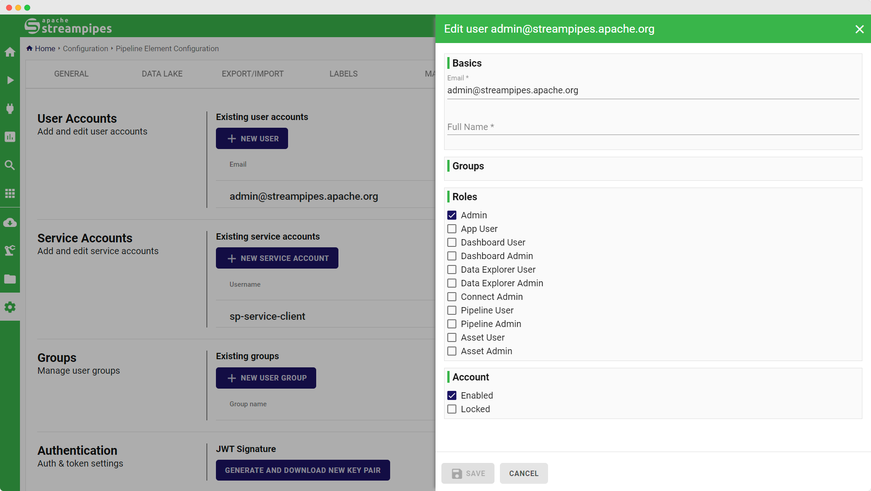Open Pipelines via the play icon

point(10,80)
